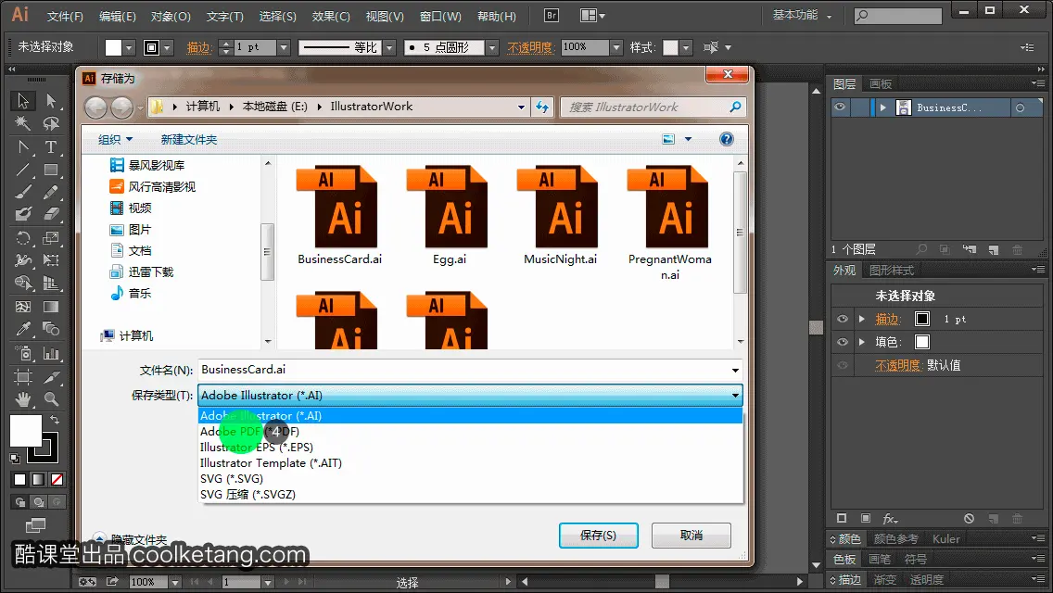Open Adobe Bridge from the top bar
This screenshot has height=593, width=1053.
pos(552,16)
